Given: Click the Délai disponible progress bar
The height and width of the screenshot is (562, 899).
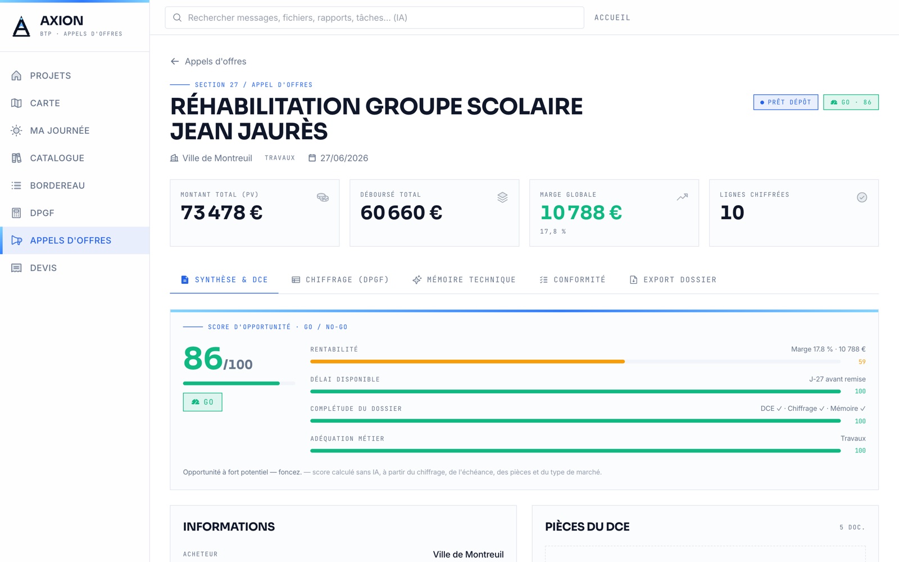Looking at the screenshot, I should point(575,391).
